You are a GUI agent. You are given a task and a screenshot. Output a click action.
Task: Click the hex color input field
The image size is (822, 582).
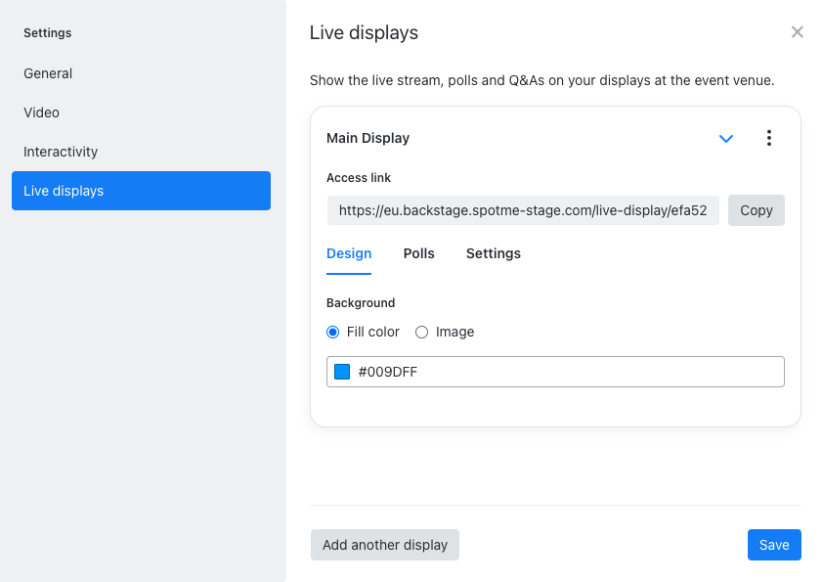pyautogui.click(x=489, y=371)
